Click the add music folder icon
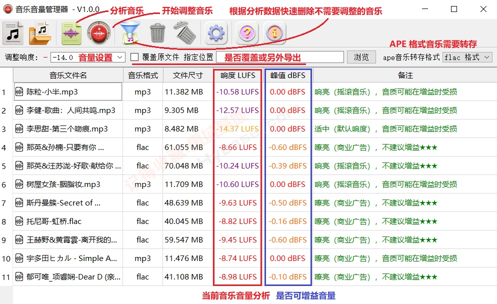 tap(39, 33)
